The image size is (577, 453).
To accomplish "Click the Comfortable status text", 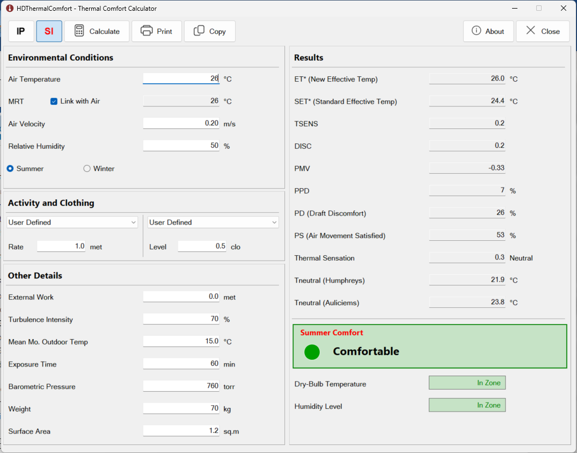I will [366, 351].
